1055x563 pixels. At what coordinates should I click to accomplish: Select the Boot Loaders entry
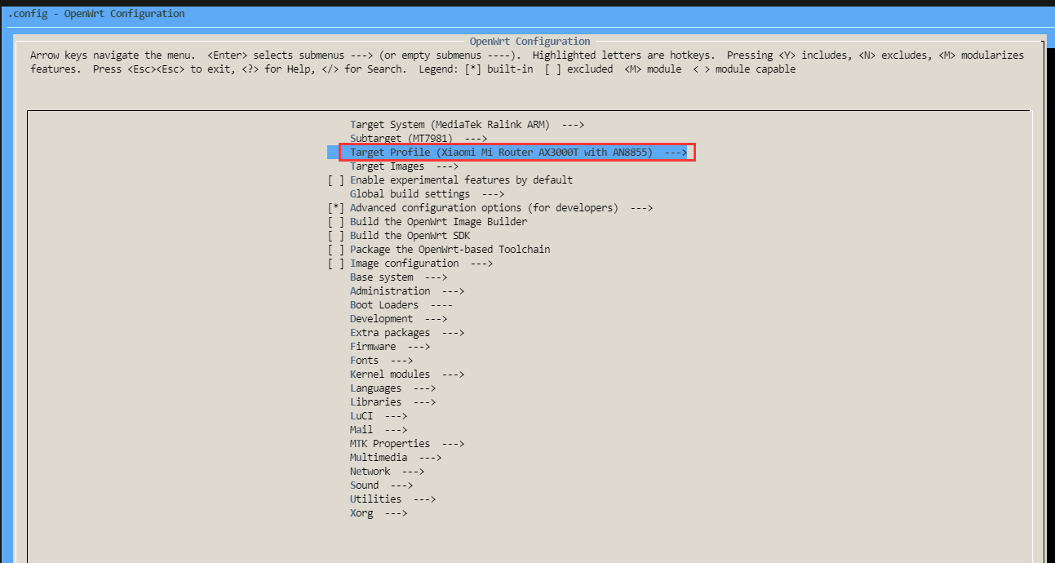[x=401, y=305]
